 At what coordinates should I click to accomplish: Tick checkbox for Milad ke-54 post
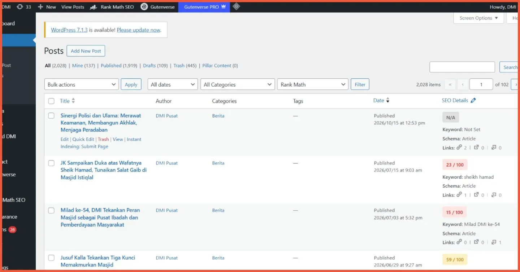pos(51,210)
